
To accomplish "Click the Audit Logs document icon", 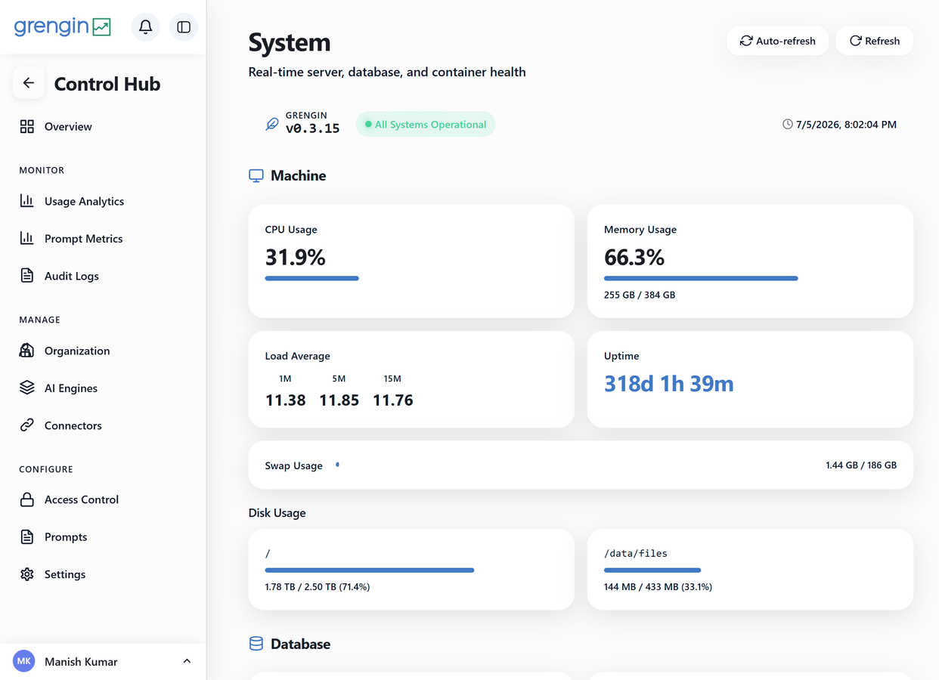I will pos(27,276).
